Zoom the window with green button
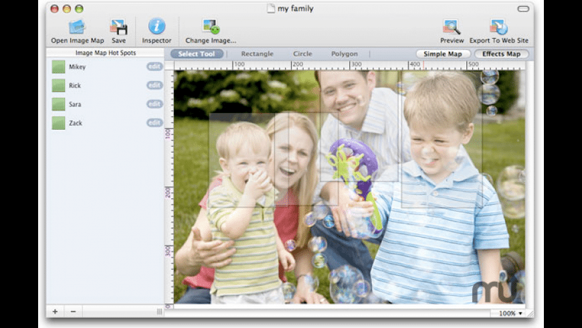 click(x=79, y=9)
